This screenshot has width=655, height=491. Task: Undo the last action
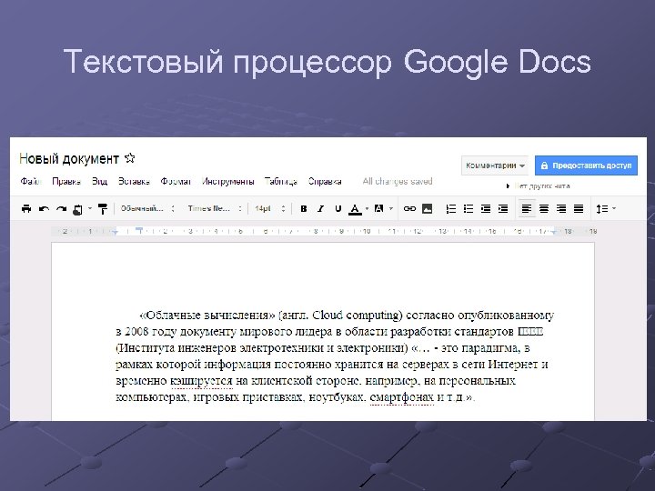point(44,209)
